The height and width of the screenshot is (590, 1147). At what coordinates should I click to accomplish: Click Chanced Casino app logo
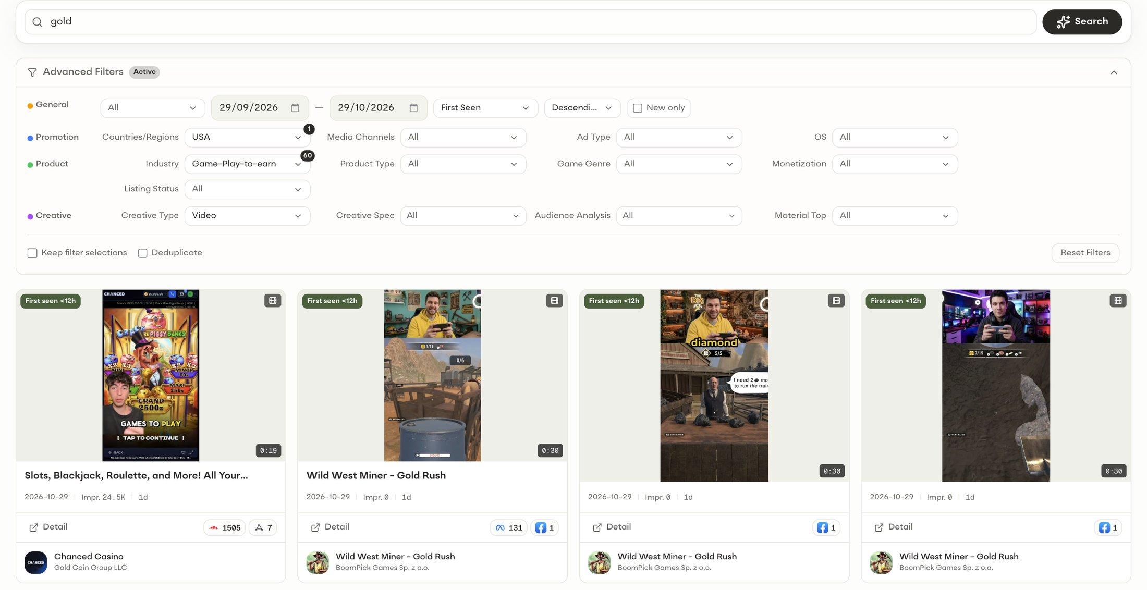tap(36, 562)
